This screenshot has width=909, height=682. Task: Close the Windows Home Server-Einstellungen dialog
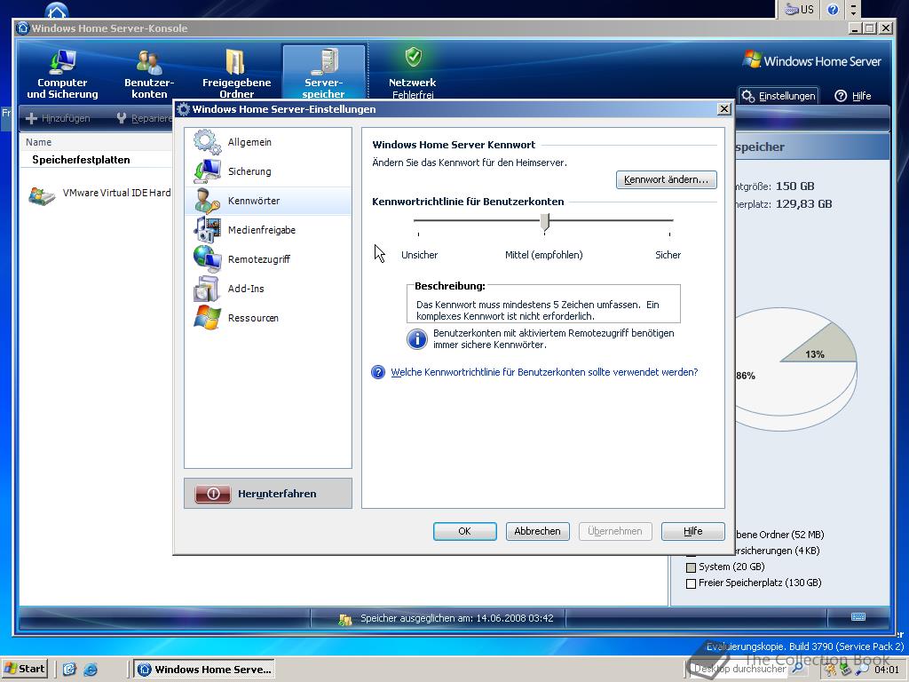coord(724,109)
